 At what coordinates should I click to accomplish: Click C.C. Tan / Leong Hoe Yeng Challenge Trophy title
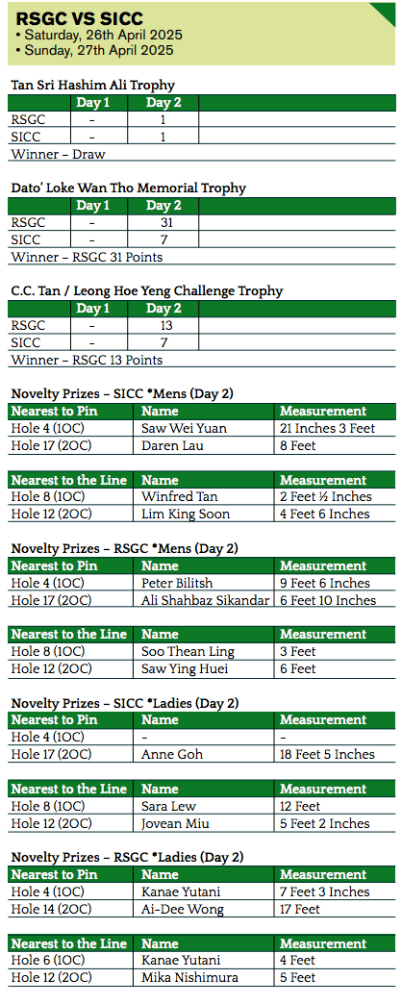point(146,291)
